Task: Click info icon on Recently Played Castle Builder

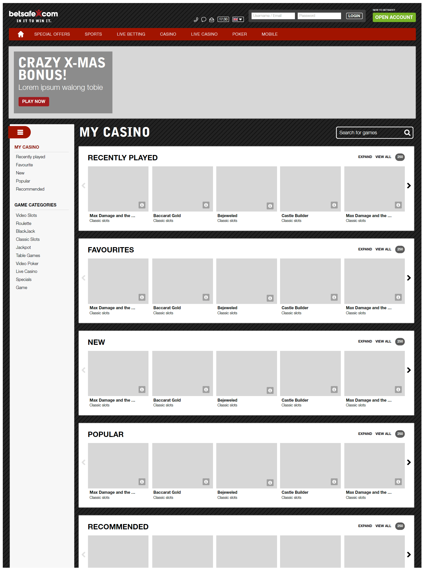Action: coord(334,205)
